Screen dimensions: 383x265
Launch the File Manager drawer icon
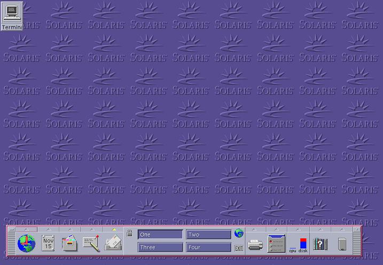pyautogui.click(x=70, y=243)
